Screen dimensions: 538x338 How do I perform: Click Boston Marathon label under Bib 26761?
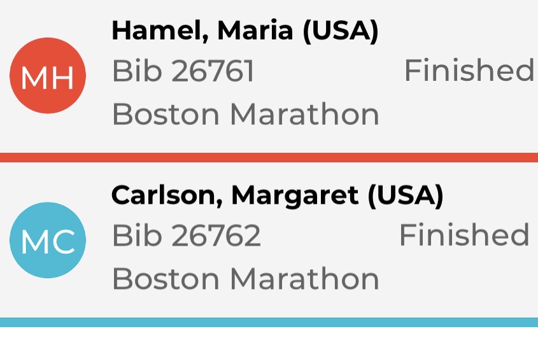[x=246, y=115]
